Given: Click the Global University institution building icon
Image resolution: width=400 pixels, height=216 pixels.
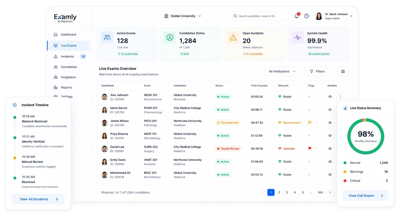Looking at the screenshot, I should [x=166, y=16].
